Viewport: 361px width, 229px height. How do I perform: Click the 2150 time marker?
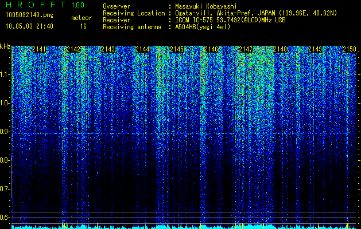[x=350, y=49]
